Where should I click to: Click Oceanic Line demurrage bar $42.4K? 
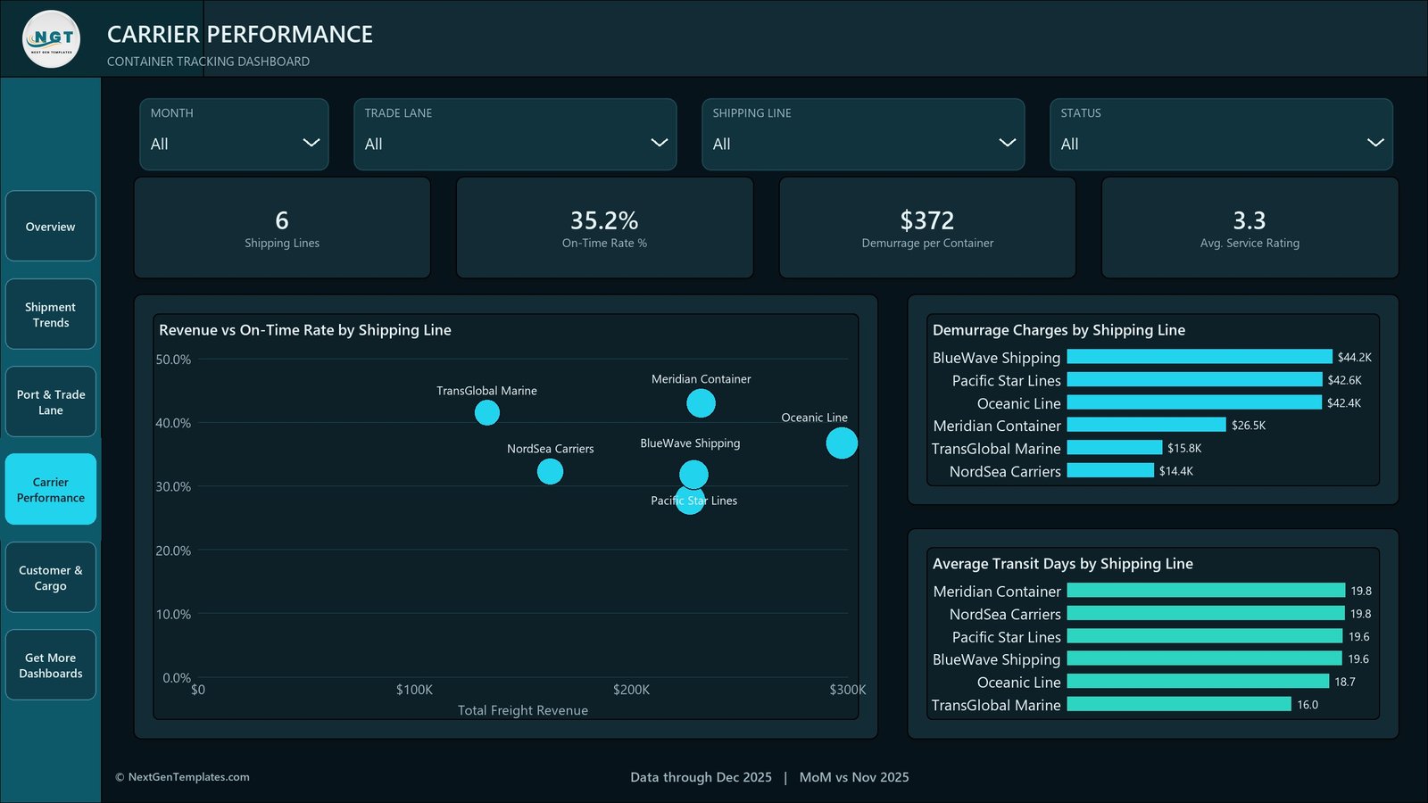pos(1194,402)
